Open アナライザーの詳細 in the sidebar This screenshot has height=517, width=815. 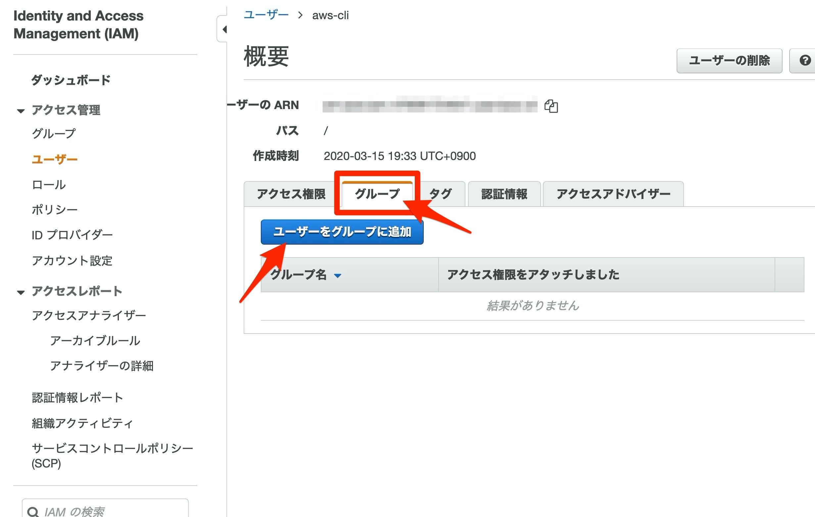click(x=102, y=366)
